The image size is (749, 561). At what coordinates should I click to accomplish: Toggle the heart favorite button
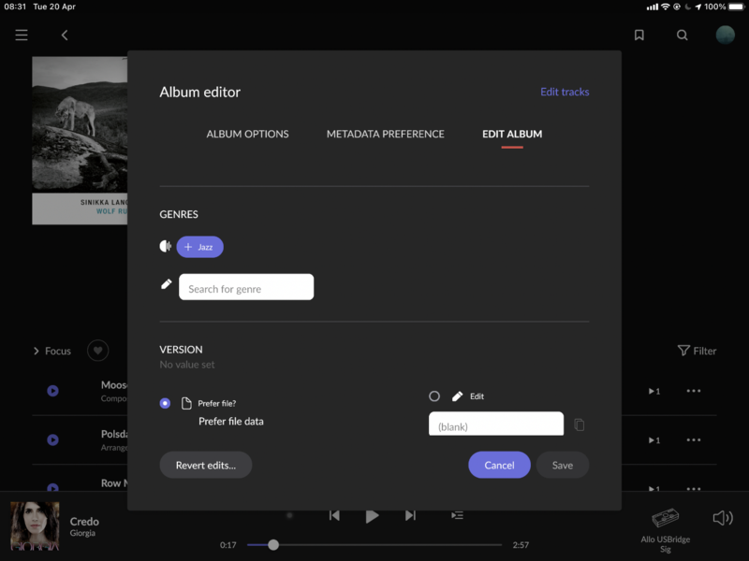pos(98,351)
